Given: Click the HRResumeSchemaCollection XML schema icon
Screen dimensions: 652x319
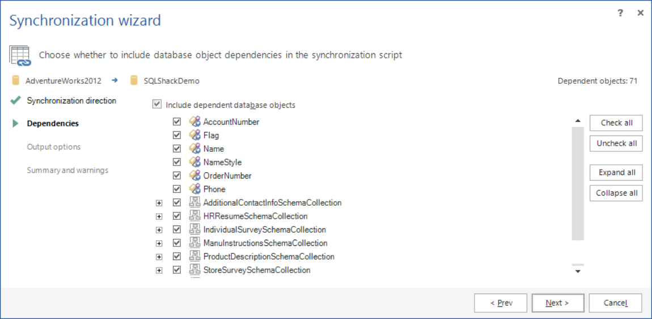Looking at the screenshot, I should 195,216.
